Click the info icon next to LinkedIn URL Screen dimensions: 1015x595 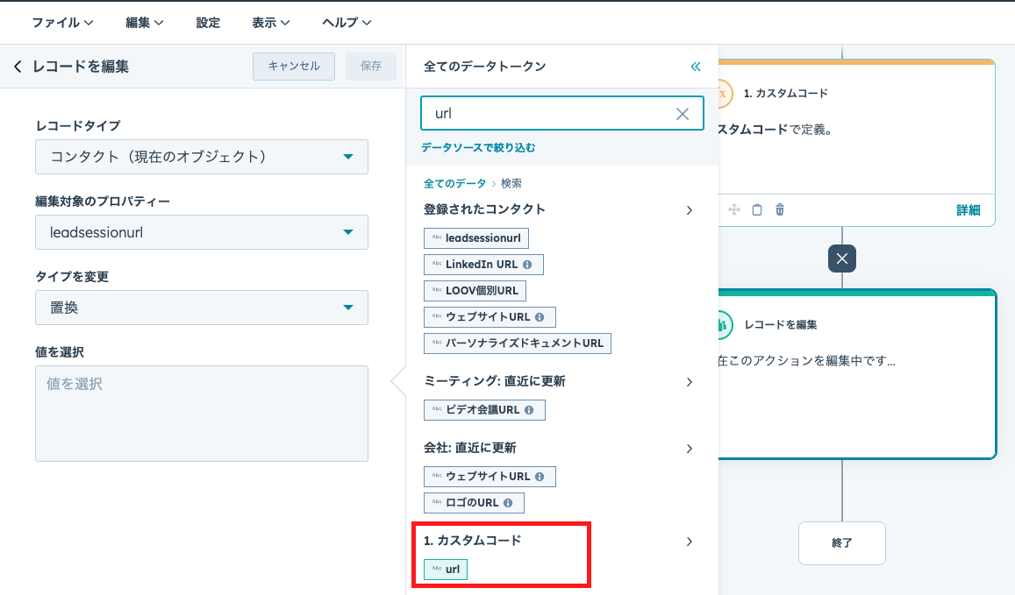(527, 264)
